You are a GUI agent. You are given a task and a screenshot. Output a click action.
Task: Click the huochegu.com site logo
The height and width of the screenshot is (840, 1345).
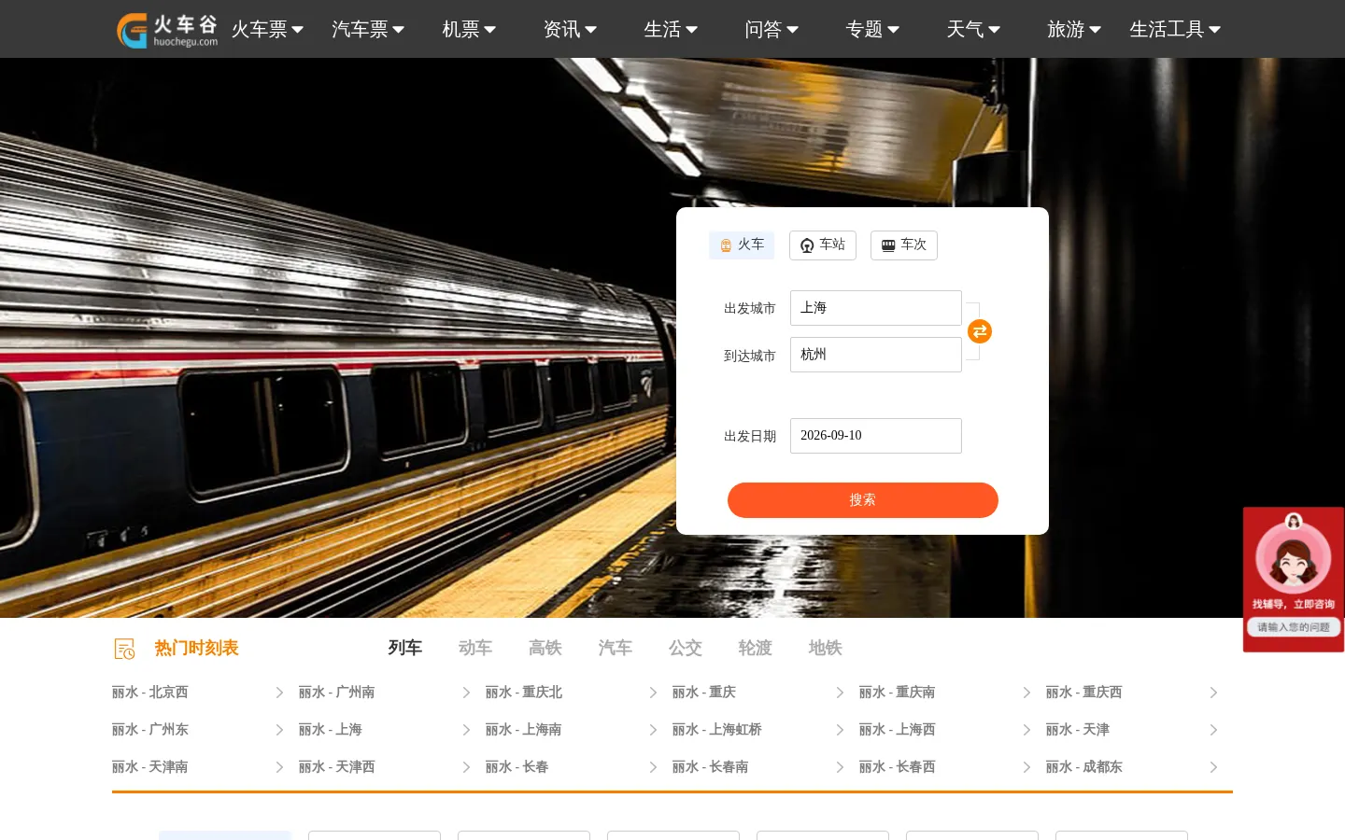coord(167,30)
